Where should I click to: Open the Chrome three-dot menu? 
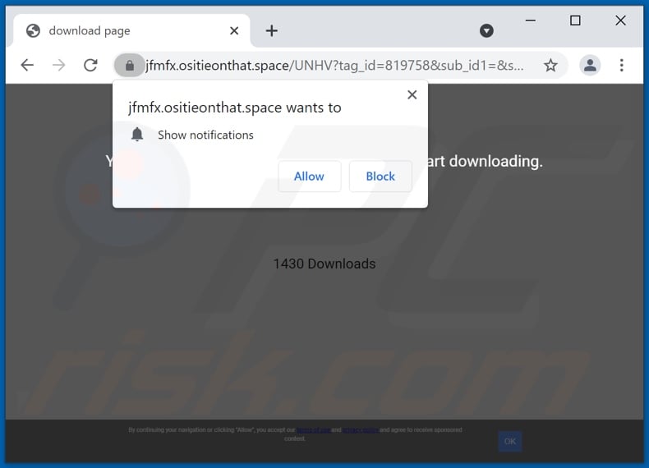pos(621,65)
